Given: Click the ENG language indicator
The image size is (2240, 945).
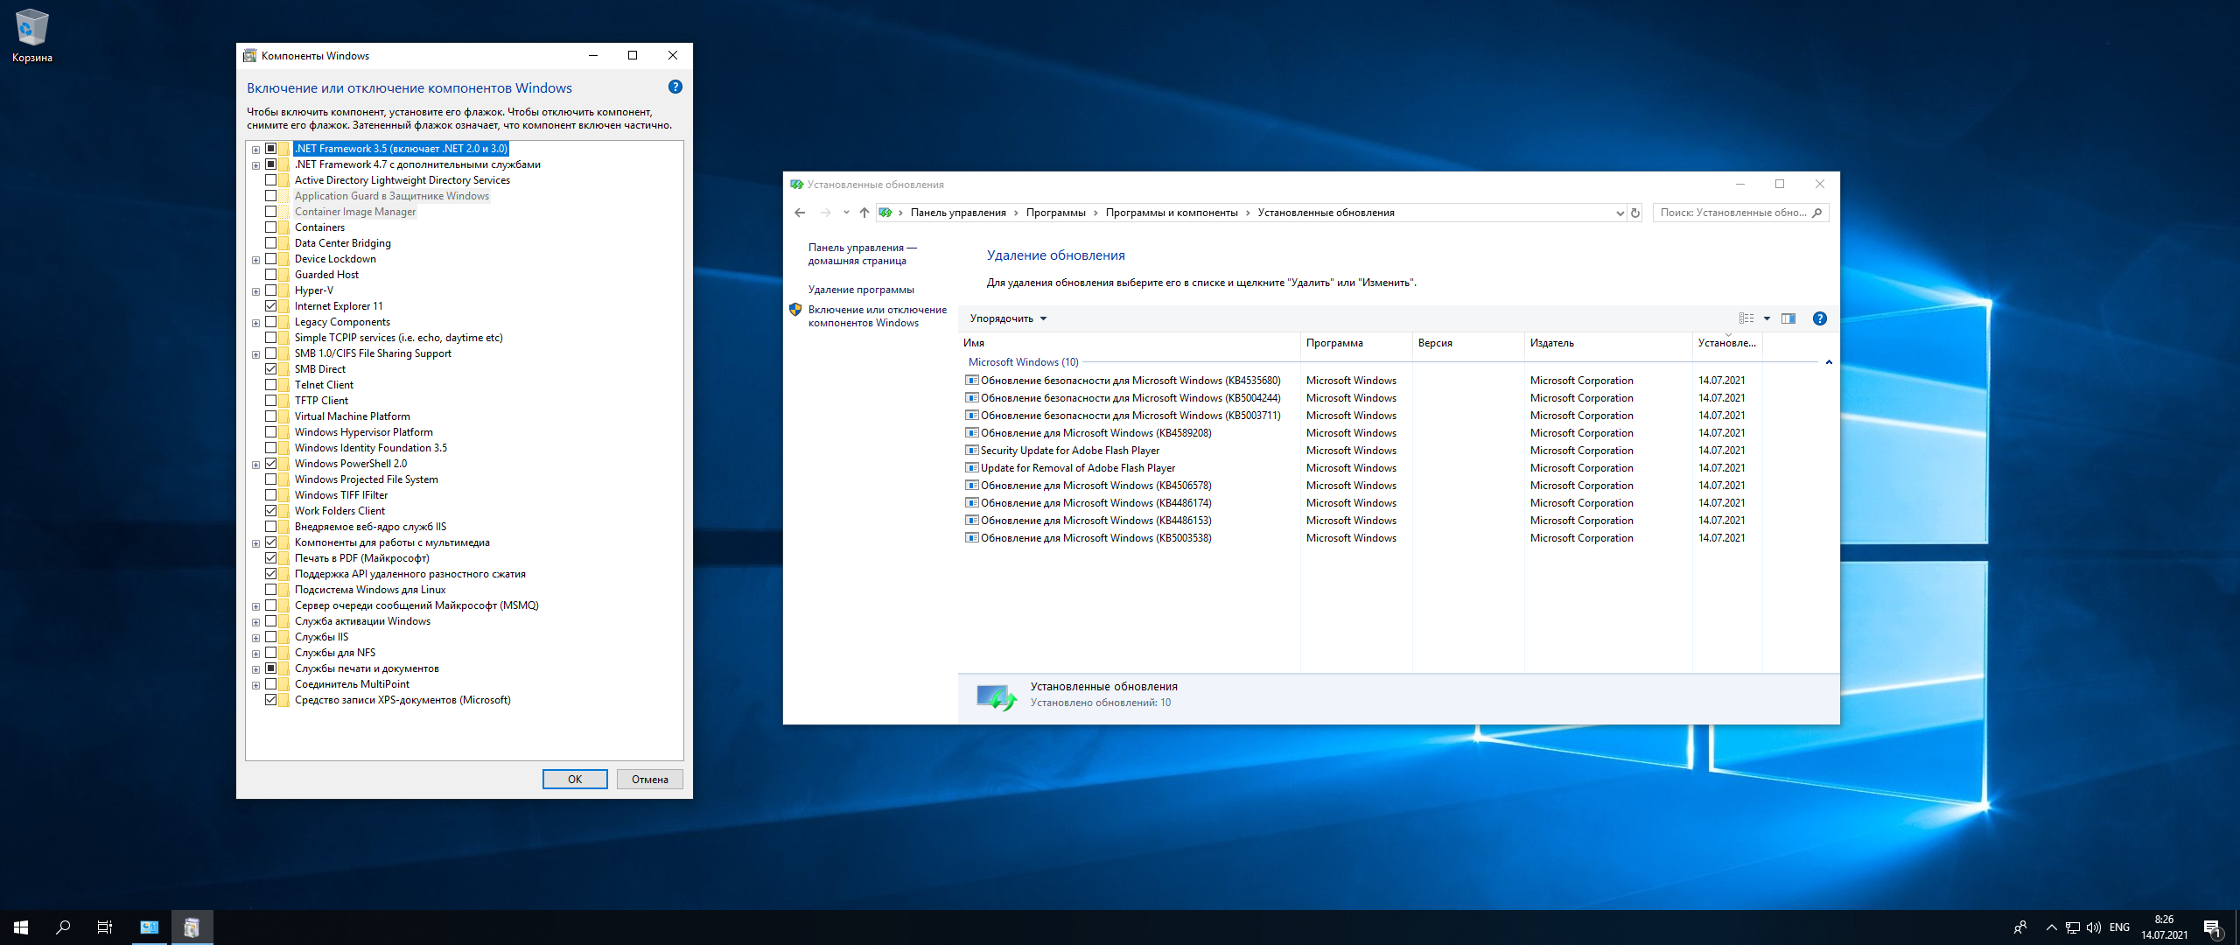Looking at the screenshot, I should (2119, 927).
